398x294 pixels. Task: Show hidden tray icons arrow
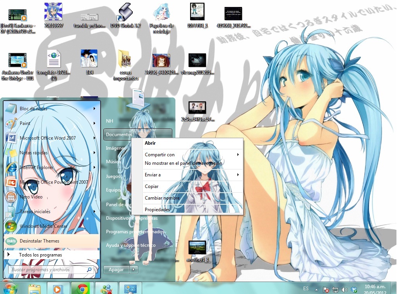(316, 289)
